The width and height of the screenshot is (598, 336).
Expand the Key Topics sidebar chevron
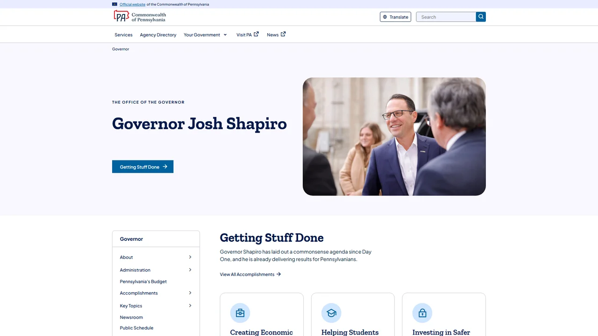tap(190, 306)
